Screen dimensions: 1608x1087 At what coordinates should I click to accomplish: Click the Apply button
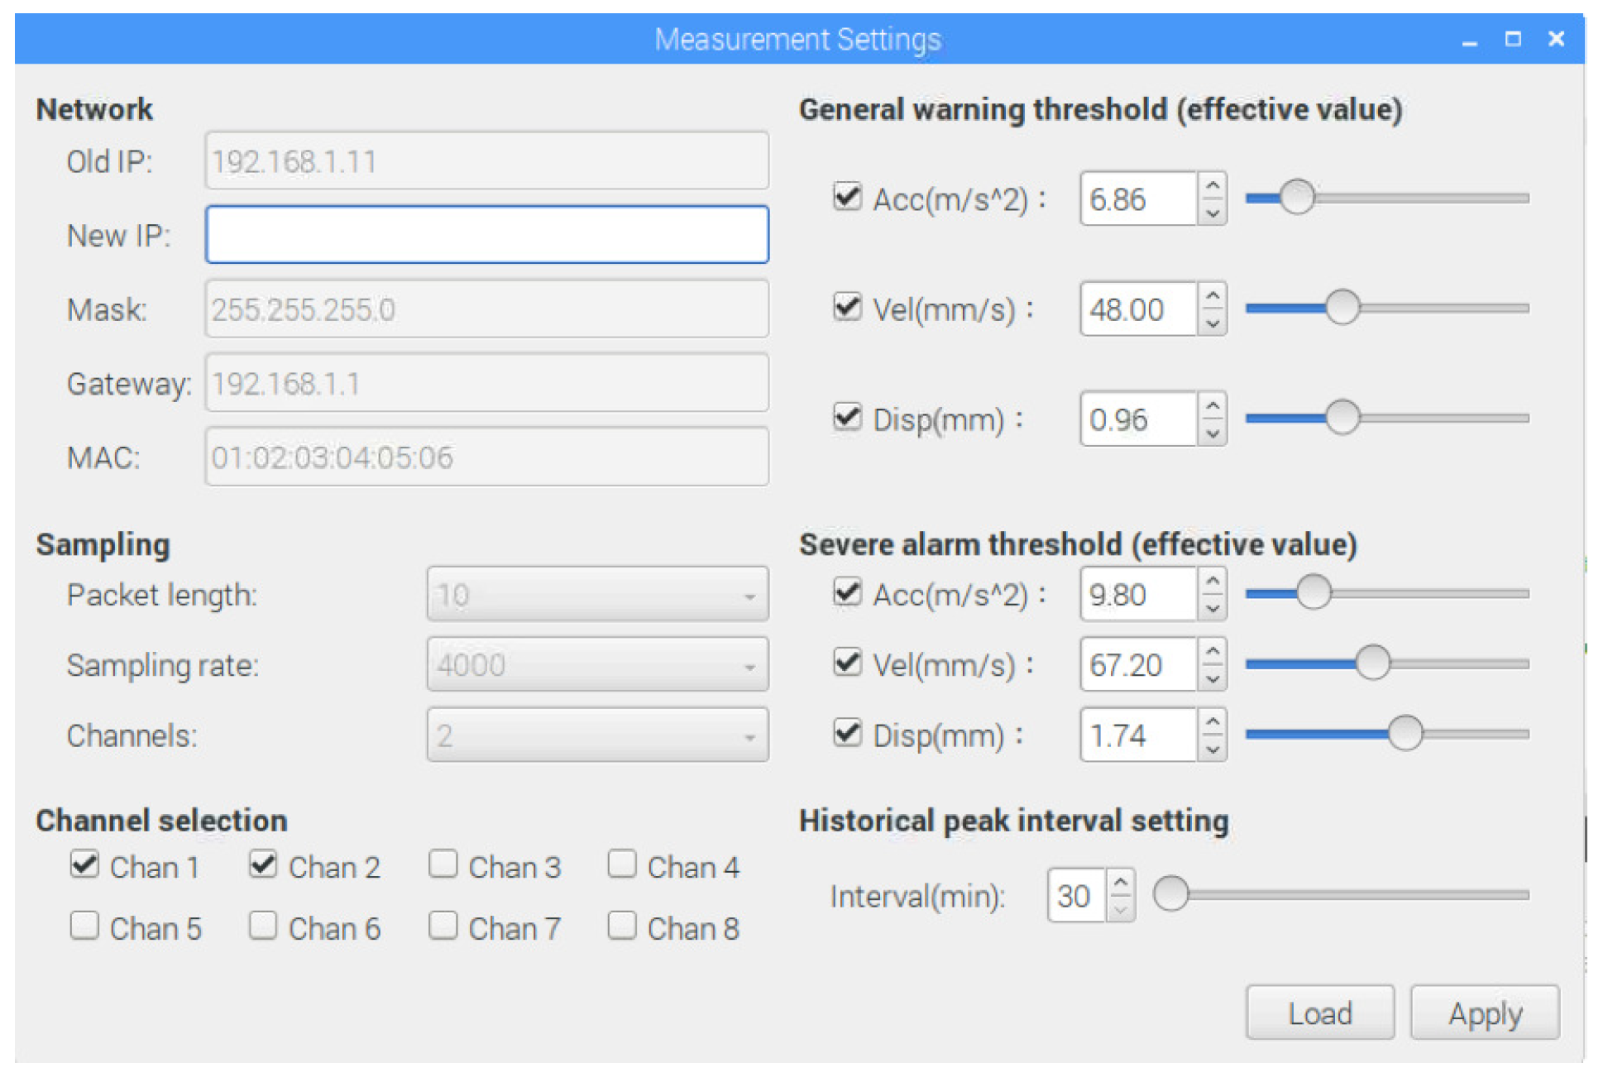1485,1013
